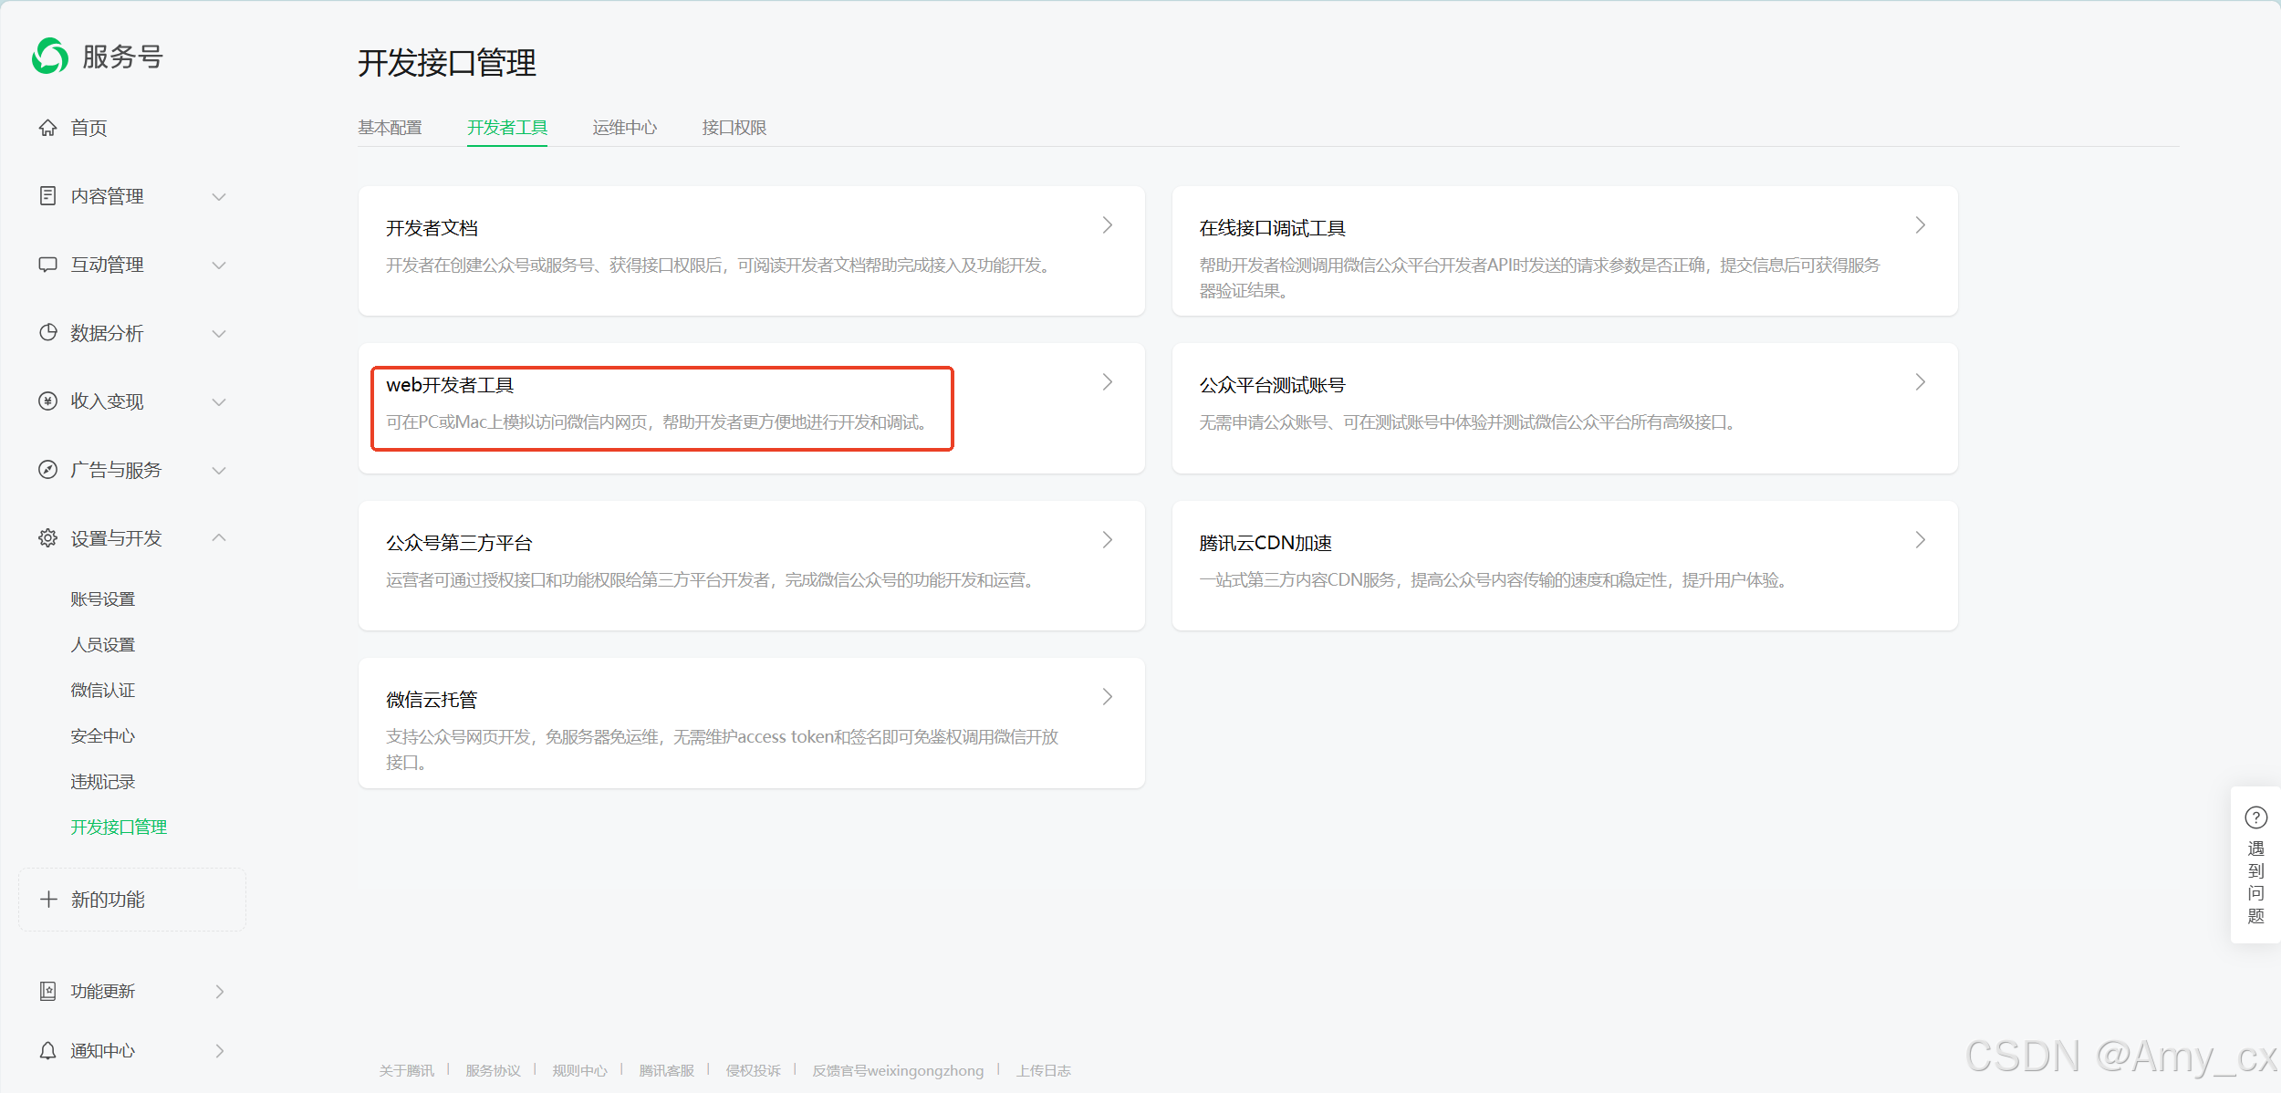Click the web开发者工具 card title

click(x=451, y=385)
